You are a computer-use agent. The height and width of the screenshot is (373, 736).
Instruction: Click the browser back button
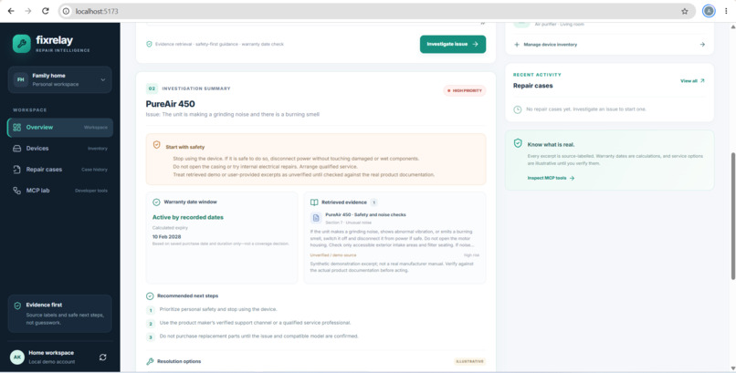(11, 11)
